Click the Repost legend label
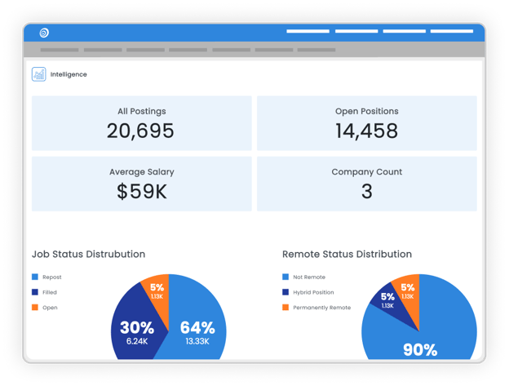Screen dimensions: 509x386 (x=52, y=277)
